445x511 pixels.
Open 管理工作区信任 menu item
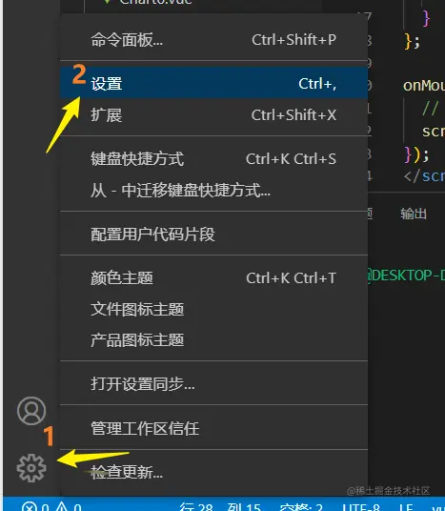214,428
